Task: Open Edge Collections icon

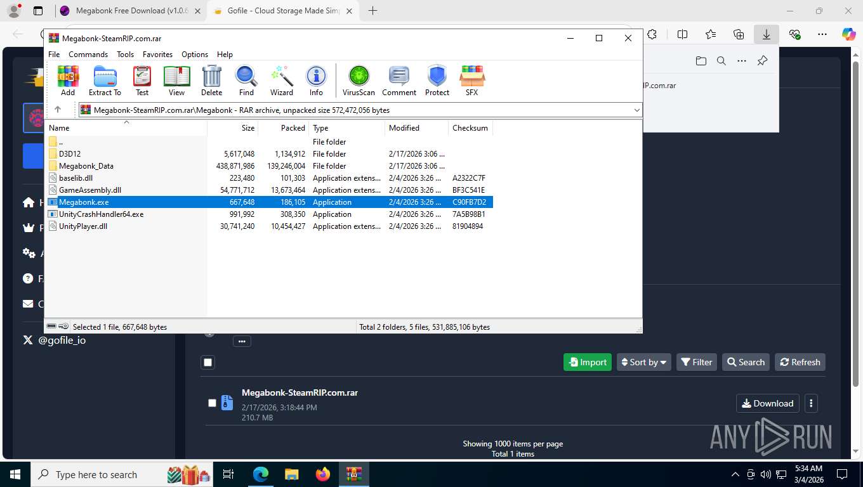Action: tap(739, 34)
